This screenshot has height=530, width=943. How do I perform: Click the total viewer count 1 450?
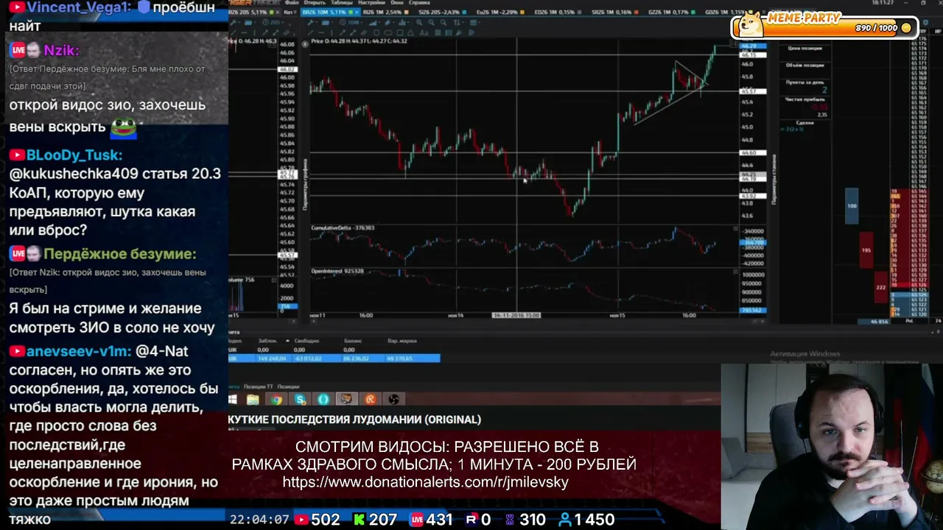point(586,520)
